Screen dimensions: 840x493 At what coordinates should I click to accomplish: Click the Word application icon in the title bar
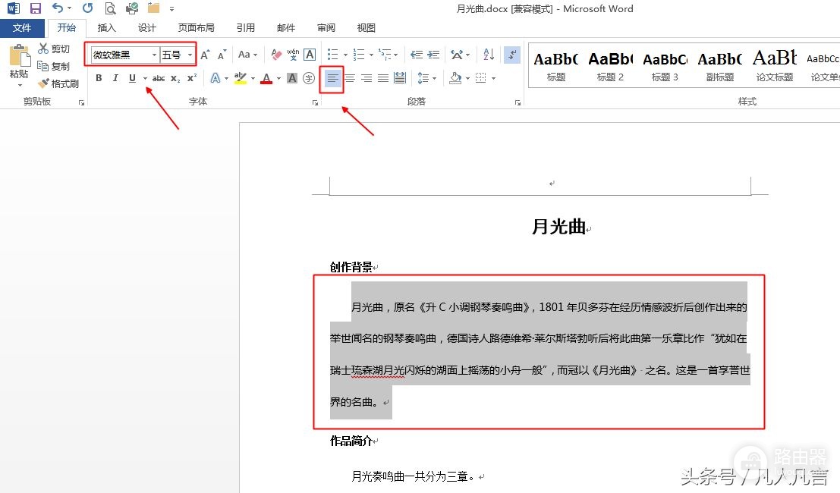tap(13, 8)
